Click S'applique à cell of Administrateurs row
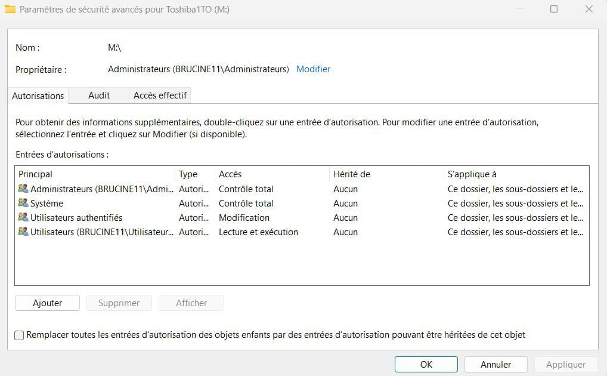Screen dimensions: 607x376 [515, 189]
